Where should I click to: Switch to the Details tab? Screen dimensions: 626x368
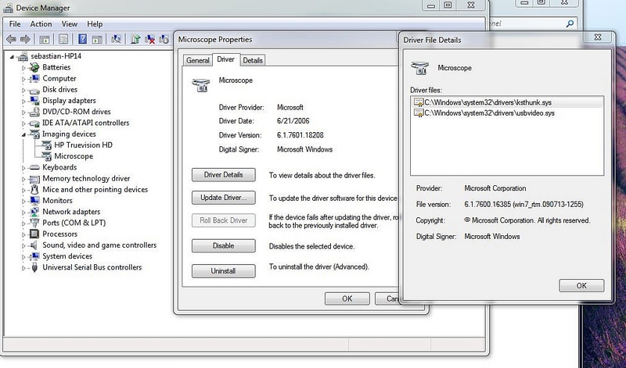[x=253, y=60]
